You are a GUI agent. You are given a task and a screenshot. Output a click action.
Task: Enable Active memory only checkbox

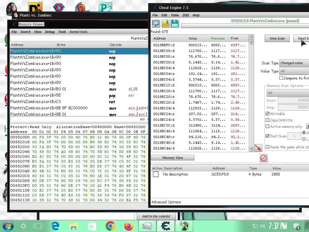point(267,126)
